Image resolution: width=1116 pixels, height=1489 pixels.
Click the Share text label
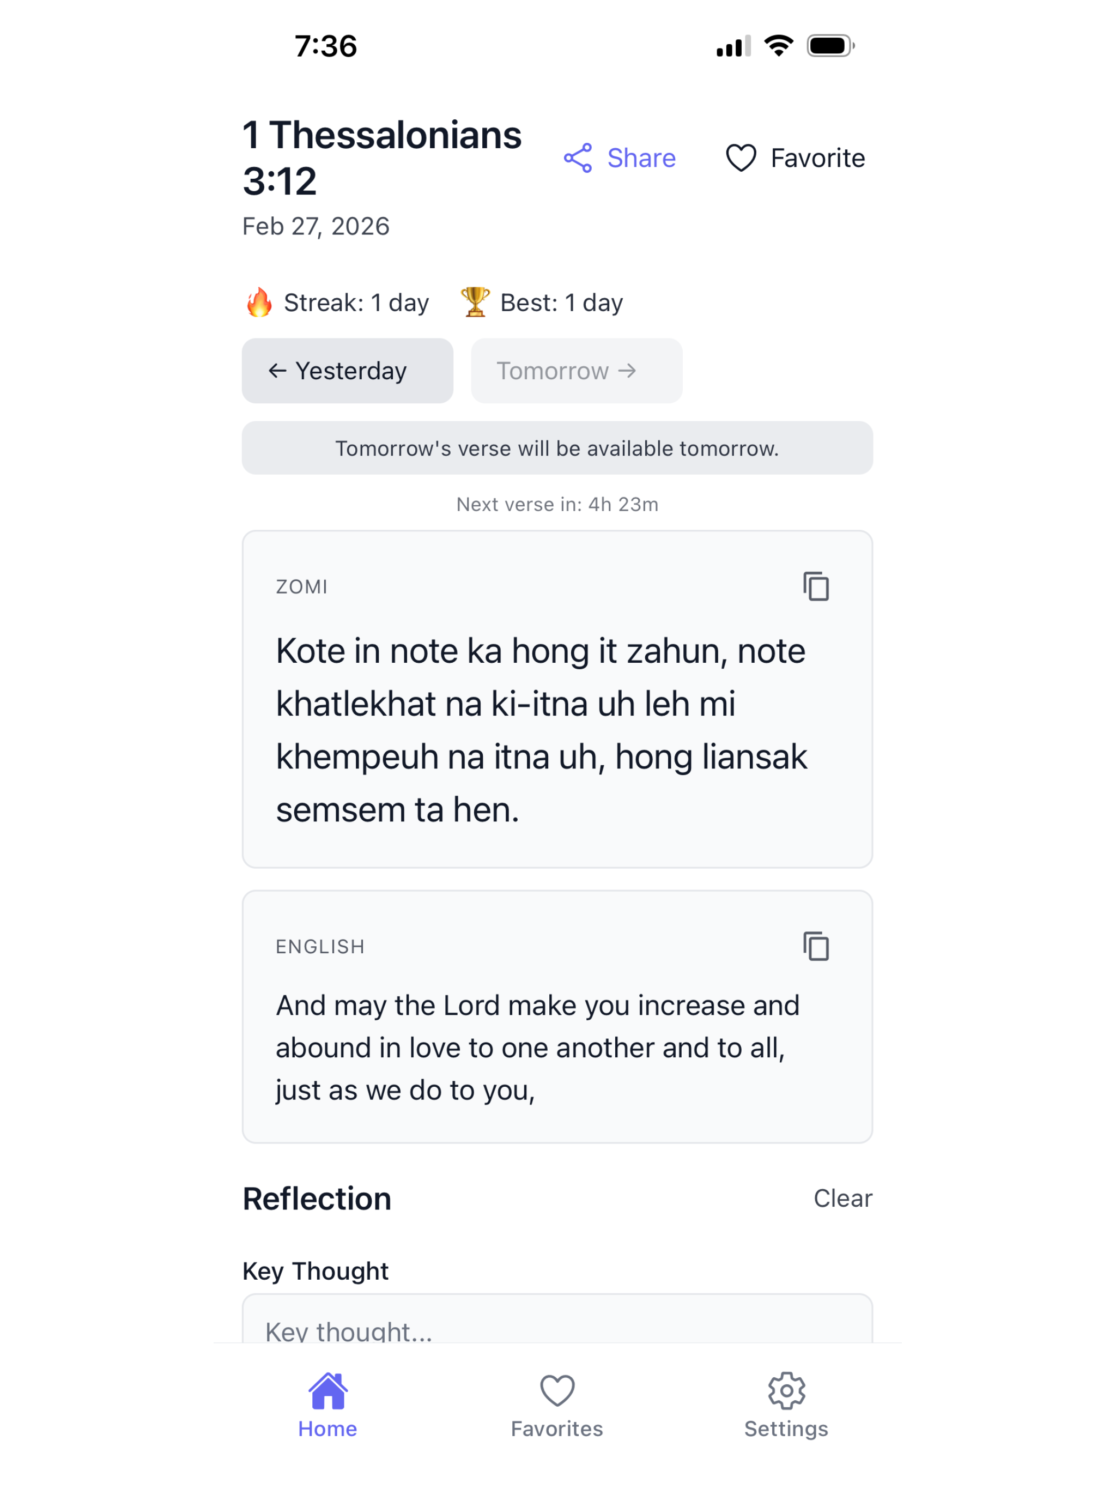[641, 158]
